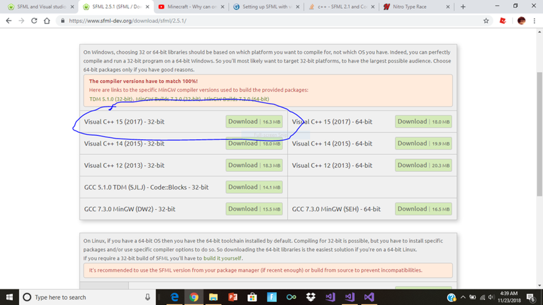Image resolution: width=543 pixels, height=305 pixels.
Task: Click the battery tray icon
Action: pos(472,298)
